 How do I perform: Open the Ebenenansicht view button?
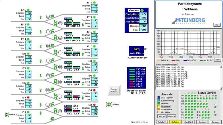[114, 90]
